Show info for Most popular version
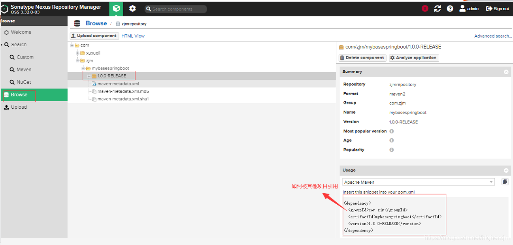This screenshot has width=513, height=245. 392,131
